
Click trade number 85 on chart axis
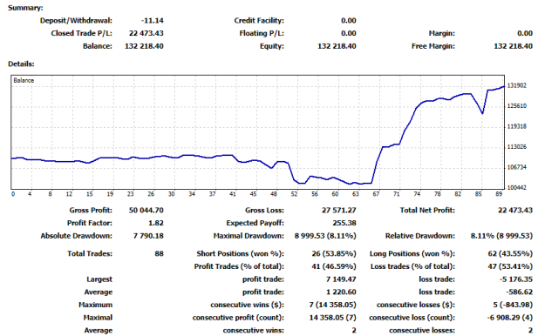tap(478, 194)
